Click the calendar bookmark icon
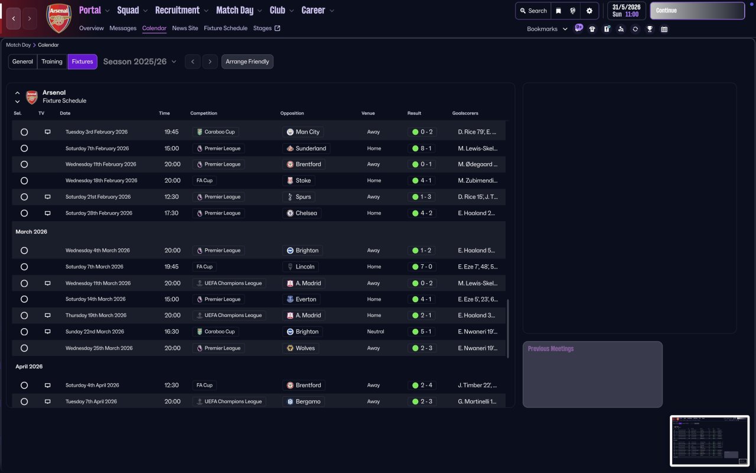 tap(664, 29)
